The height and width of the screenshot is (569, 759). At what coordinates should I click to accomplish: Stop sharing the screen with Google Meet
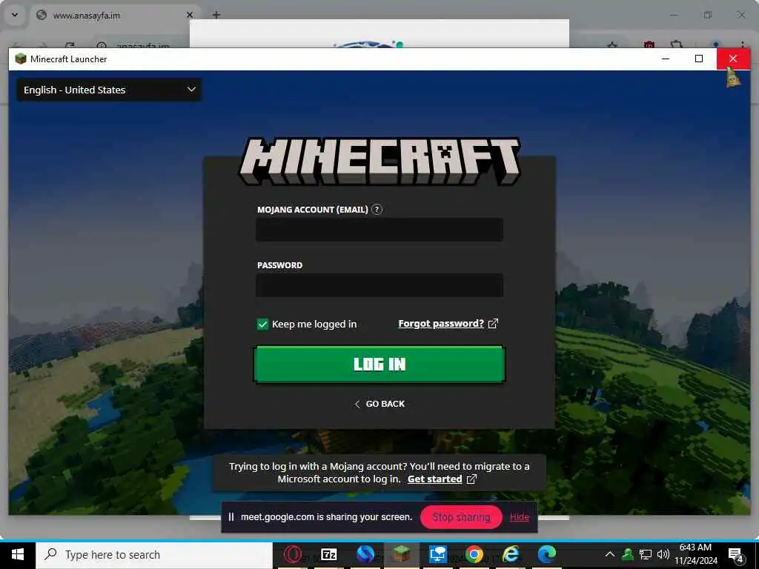pyautogui.click(x=461, y=517)
